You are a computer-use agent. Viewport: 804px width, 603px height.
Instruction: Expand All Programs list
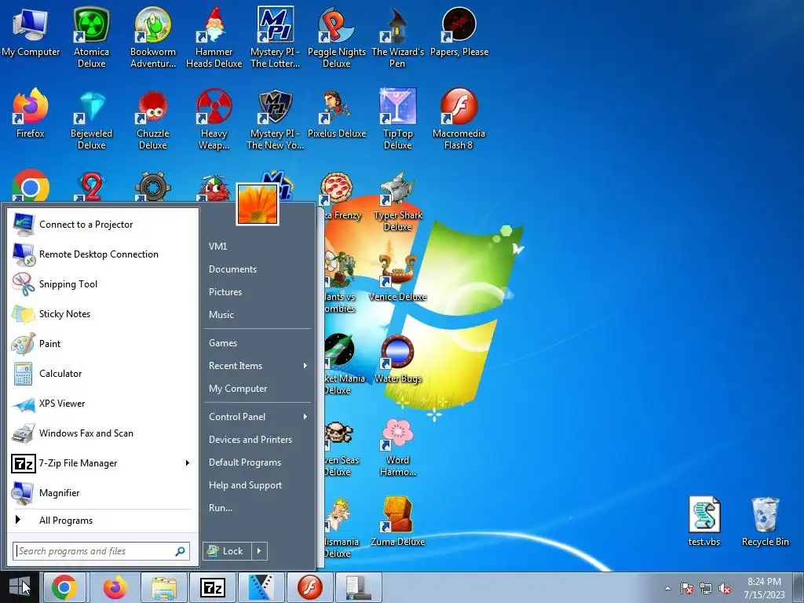tap(101, 520)
